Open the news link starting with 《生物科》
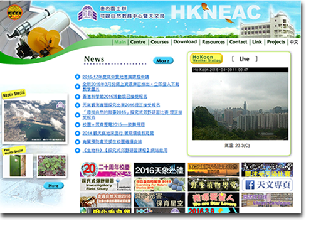The height and width of the screenshot is (226, 316). [x=125, y=150]
